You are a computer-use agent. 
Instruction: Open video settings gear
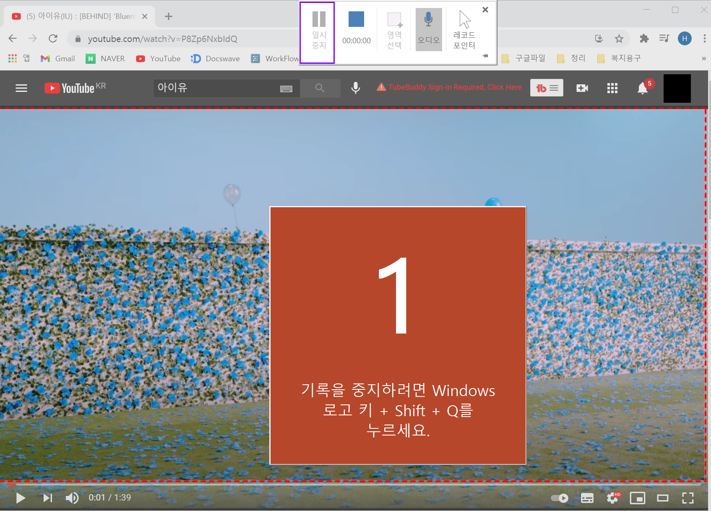click(x=613, y=498)
